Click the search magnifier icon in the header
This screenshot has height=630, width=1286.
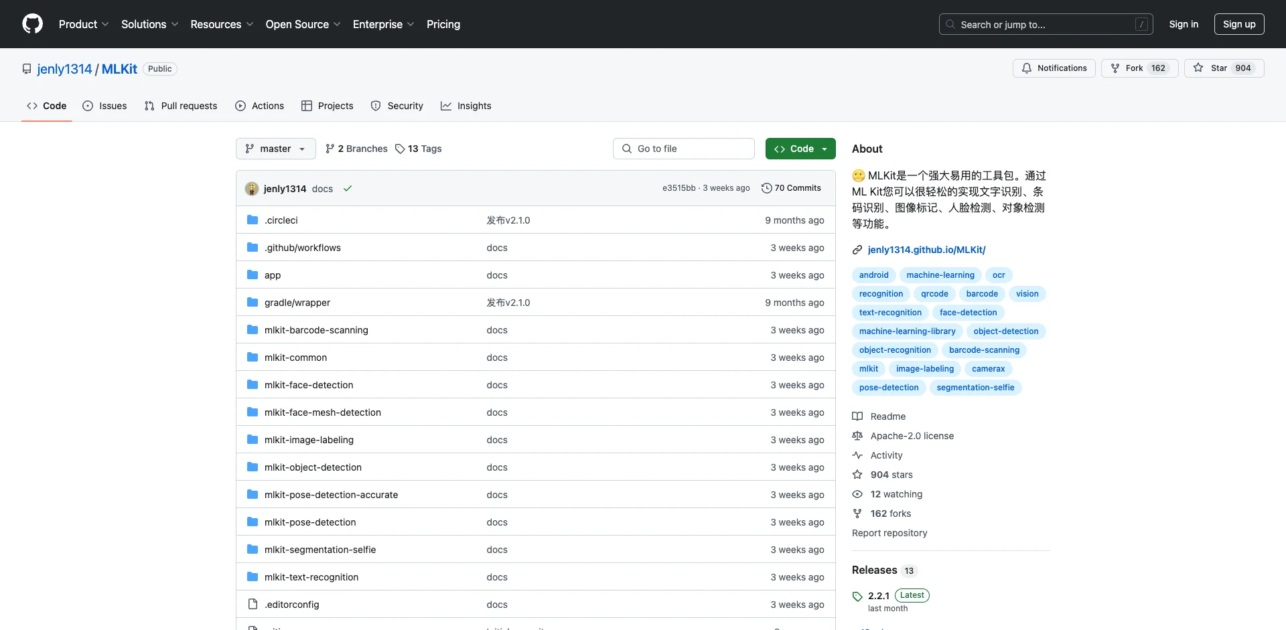950,24
